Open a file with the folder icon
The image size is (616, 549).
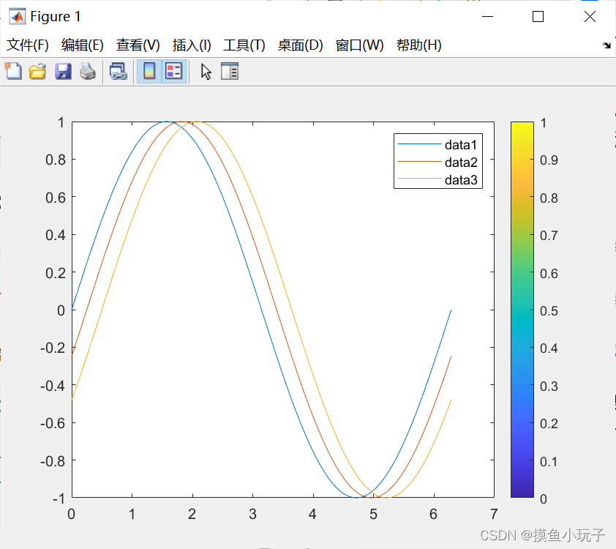click(38, 72)
